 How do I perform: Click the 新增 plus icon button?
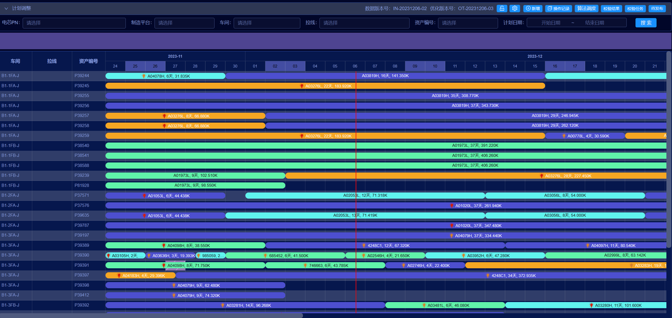pos(533,8)
